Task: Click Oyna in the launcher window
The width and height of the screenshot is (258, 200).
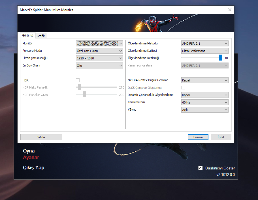Action: [29, 151]
